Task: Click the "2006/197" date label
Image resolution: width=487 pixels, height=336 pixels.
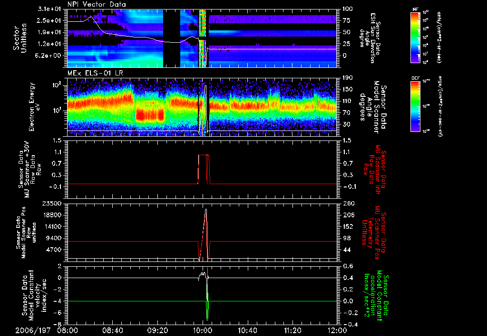Action: click(x=33, y=331)
